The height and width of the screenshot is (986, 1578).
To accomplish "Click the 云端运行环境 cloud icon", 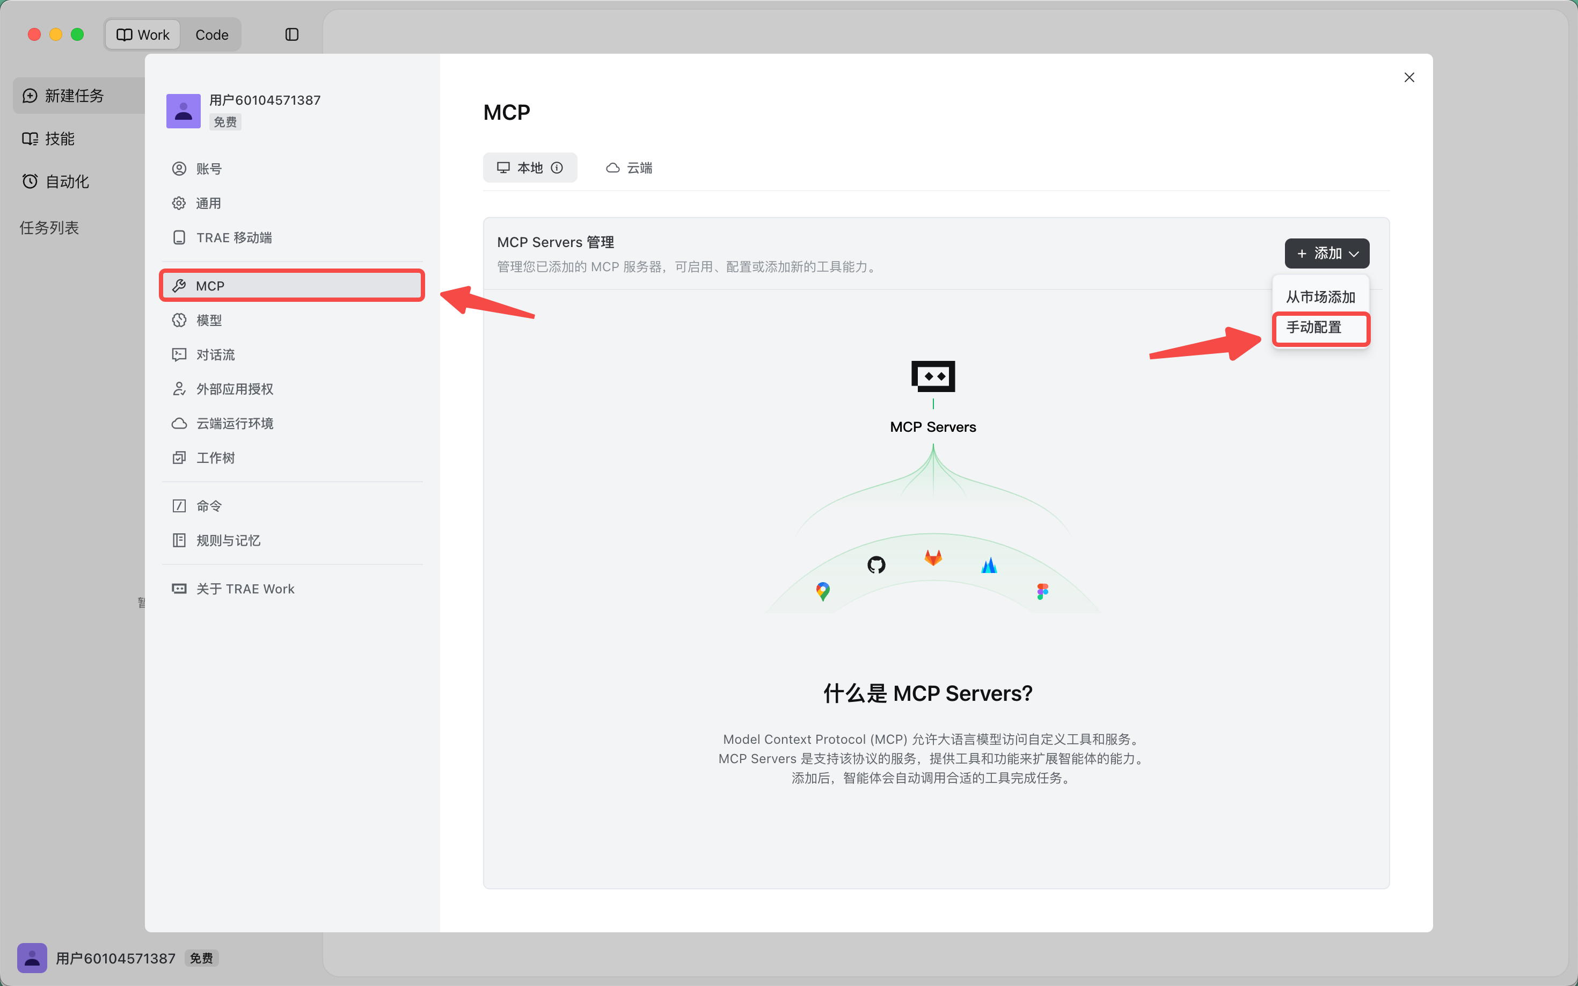I will tap(179, 423).
